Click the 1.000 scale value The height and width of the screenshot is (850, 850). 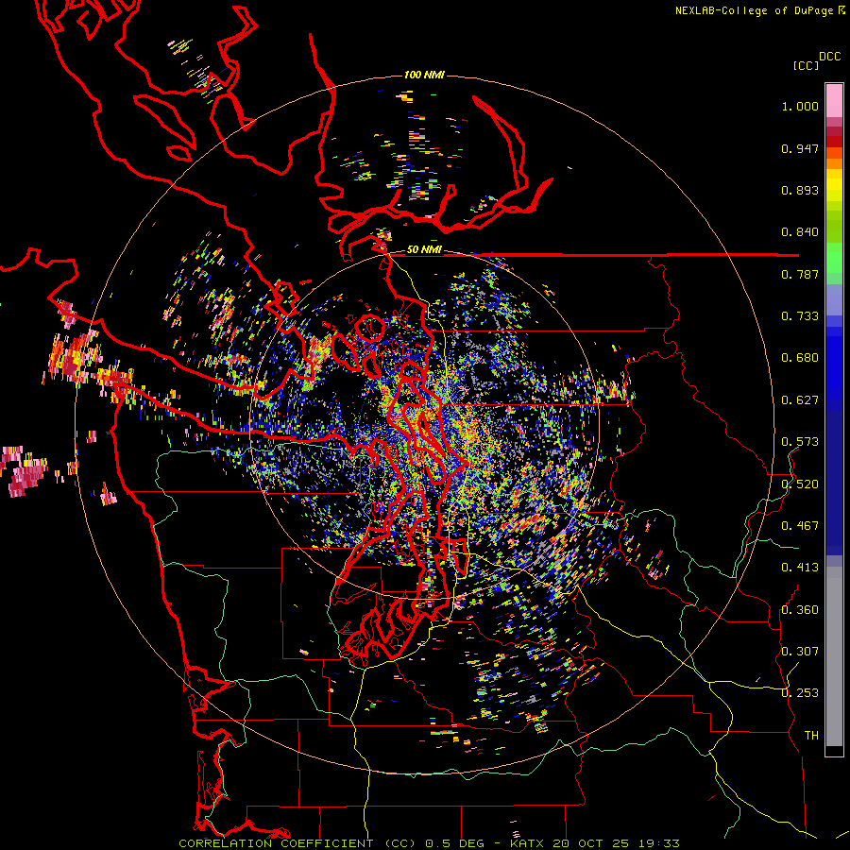click(x=800, y=106)
